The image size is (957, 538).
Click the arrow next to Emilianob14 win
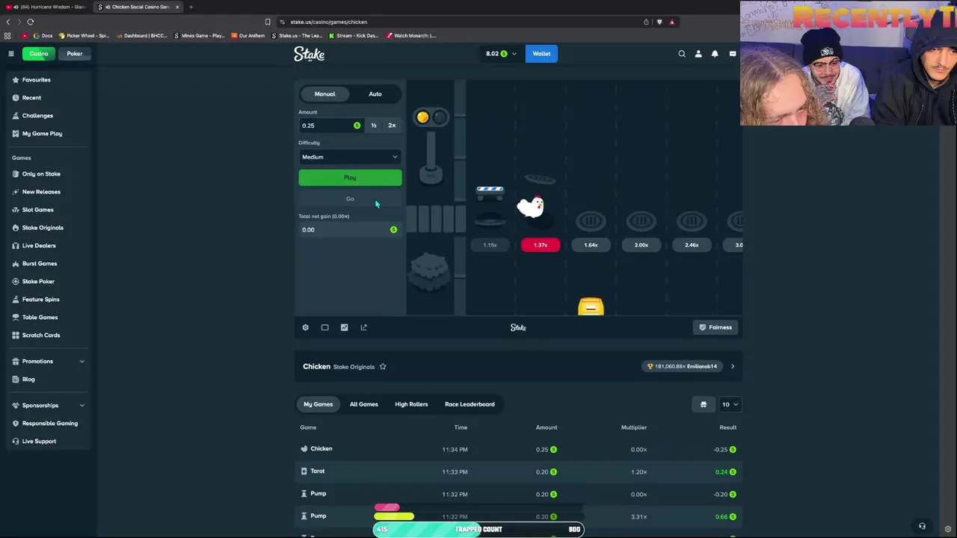[733, 367]
